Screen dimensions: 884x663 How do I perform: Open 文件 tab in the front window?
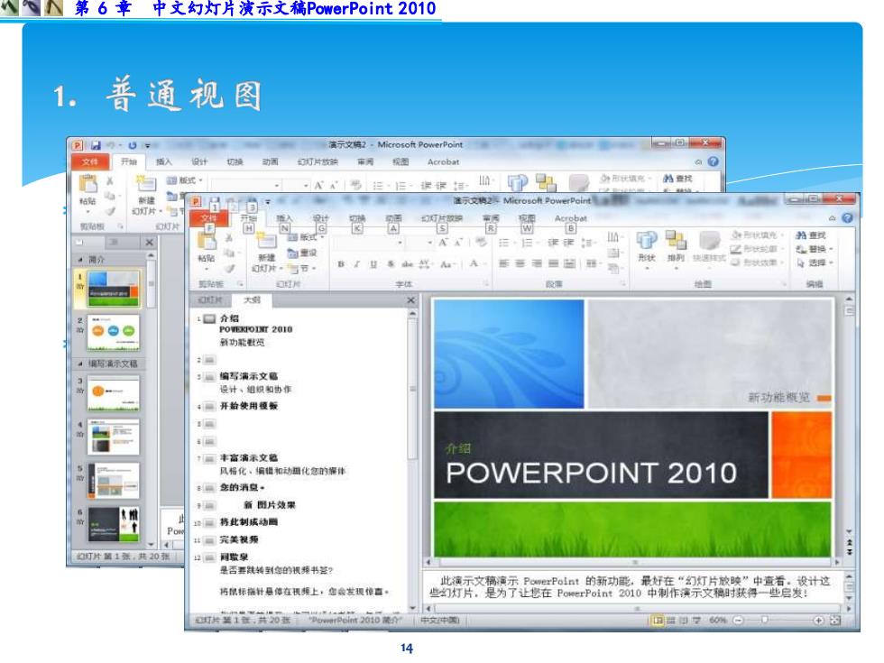(208, 218)
